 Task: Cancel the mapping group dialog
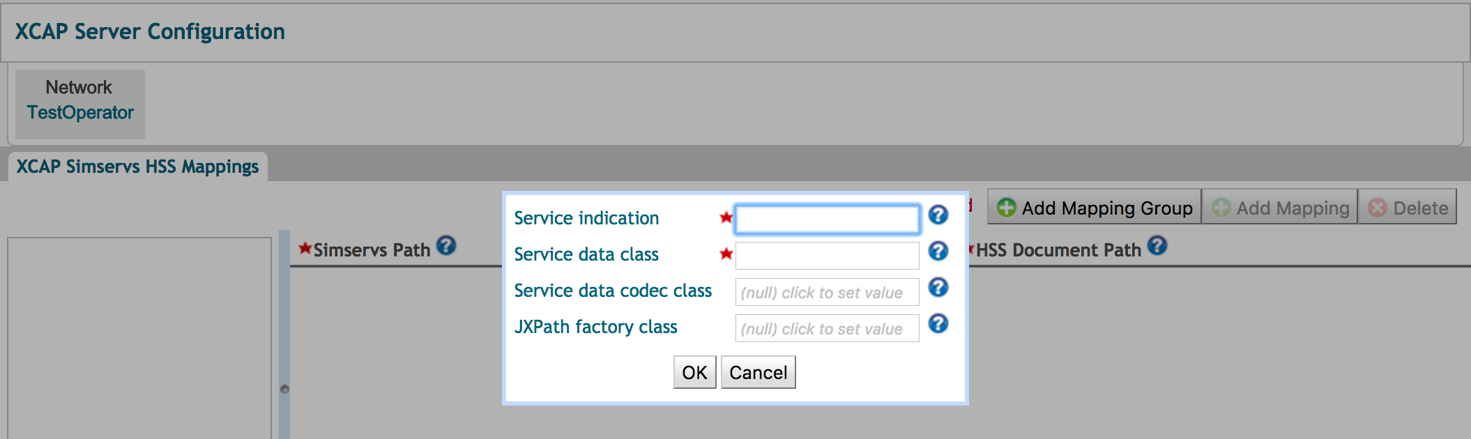758,373
